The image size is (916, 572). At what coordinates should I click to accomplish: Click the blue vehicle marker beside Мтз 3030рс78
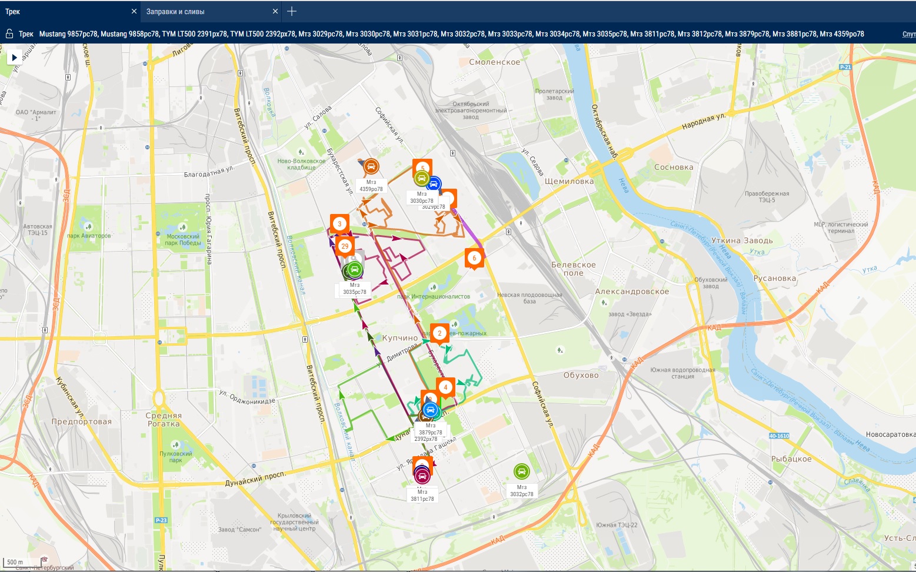[x=434, y=184]
